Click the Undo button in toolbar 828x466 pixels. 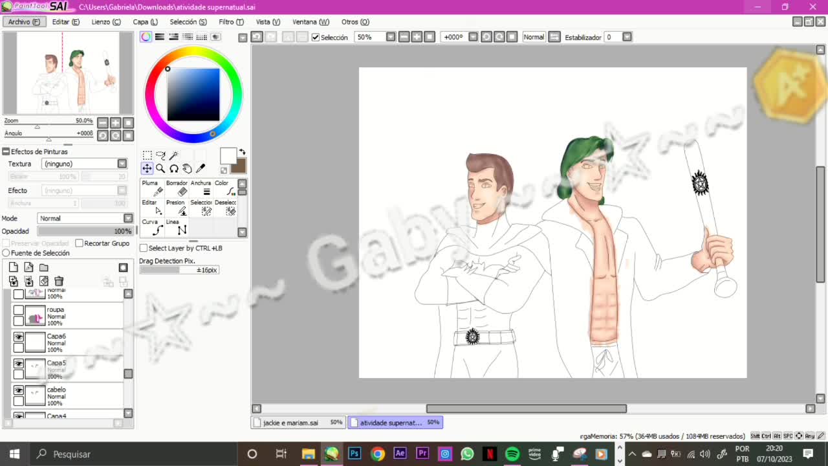pyautogui.click(x=257, y=37)
